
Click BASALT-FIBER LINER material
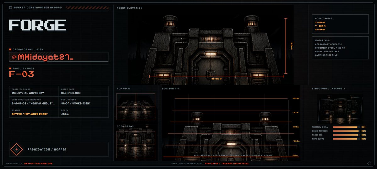point(327,51)
